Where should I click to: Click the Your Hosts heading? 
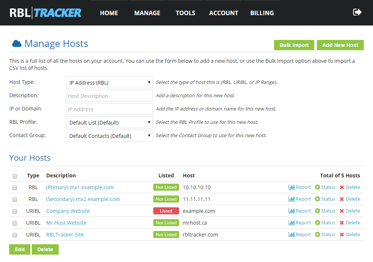click(30, 158)
